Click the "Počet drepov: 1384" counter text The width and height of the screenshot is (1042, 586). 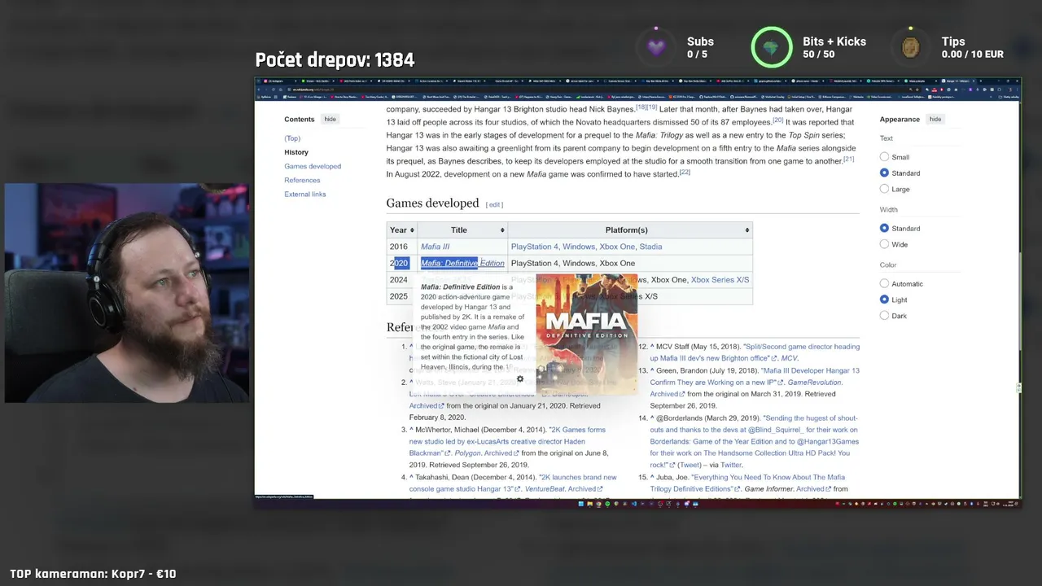click(335, 60)
